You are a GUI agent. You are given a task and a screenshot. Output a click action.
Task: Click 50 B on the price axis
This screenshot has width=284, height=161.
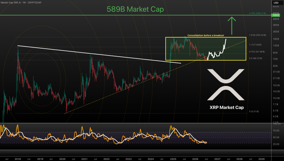coord(275,66)
